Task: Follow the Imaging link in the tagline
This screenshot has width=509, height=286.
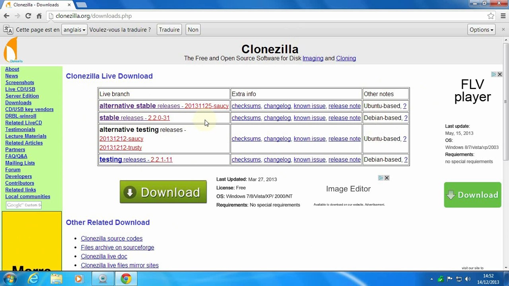Action: [x=313, y=58]
